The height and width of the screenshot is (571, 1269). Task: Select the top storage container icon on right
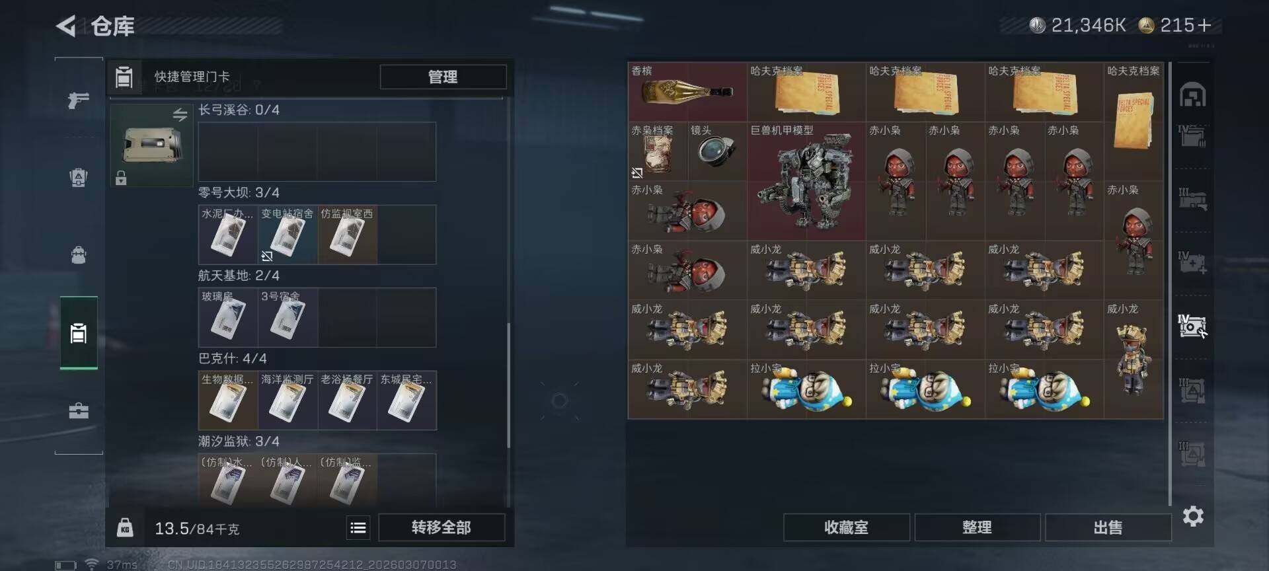1193,95
